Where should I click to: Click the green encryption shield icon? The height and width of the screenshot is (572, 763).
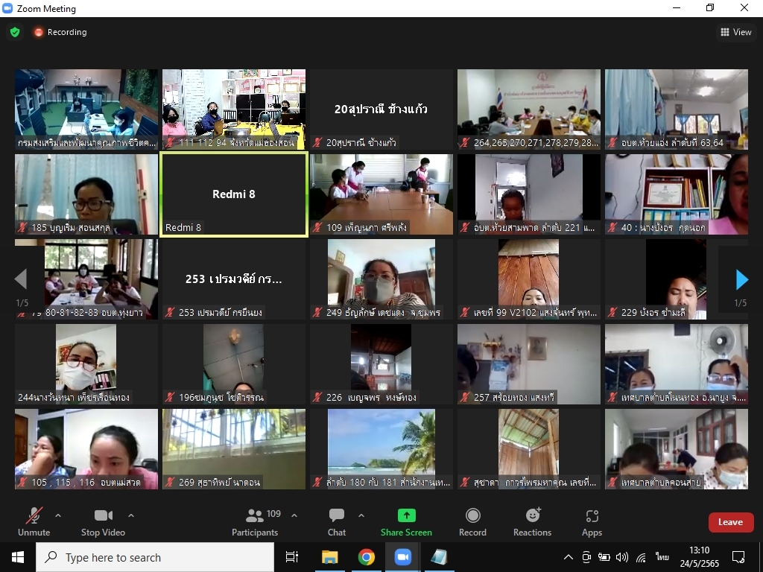coord(14,32)
